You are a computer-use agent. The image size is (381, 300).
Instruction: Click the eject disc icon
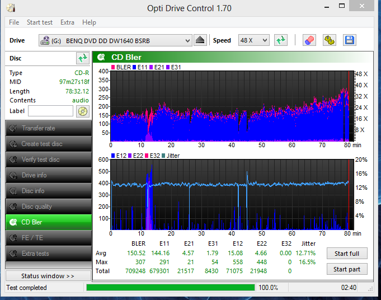point(200,40)
